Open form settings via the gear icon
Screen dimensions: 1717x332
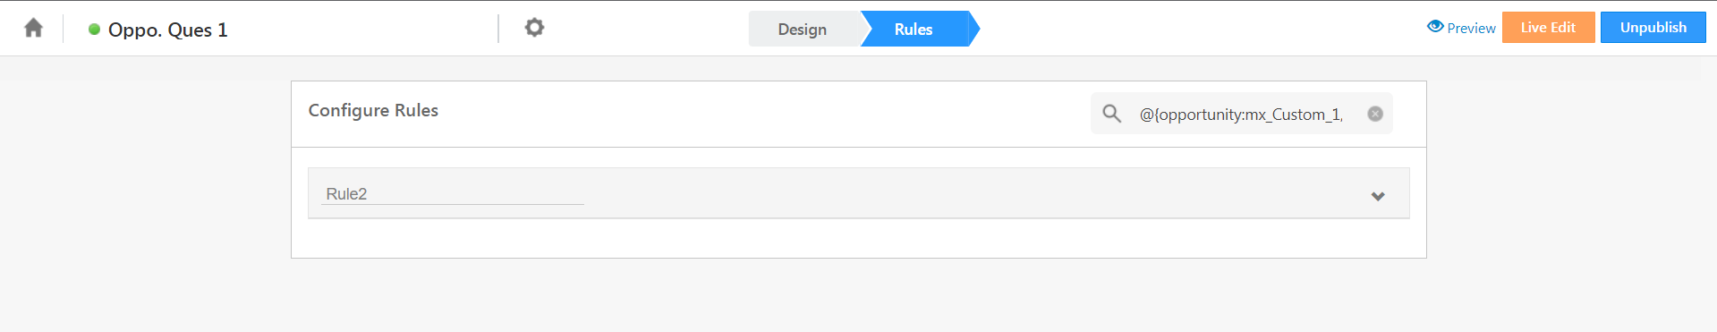[534, 28]
